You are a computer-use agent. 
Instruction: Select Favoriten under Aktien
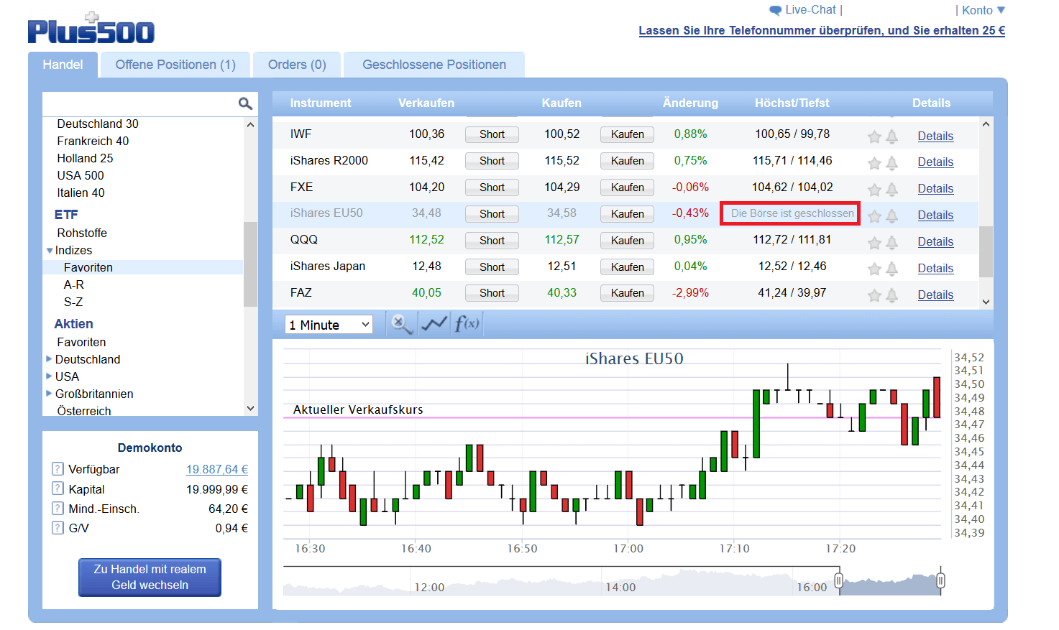[x=81, y=342]
